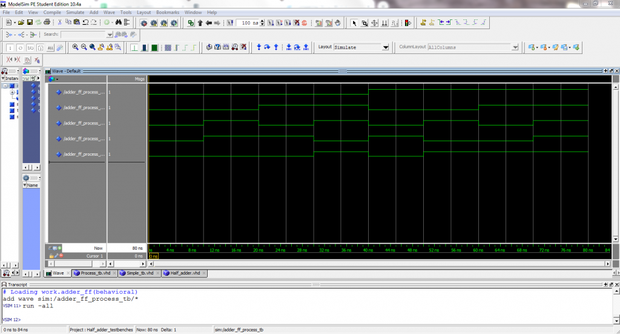Switch to the Process_tb.vhd tab
The width and height of the screenshot is (620, 334).
95,273
